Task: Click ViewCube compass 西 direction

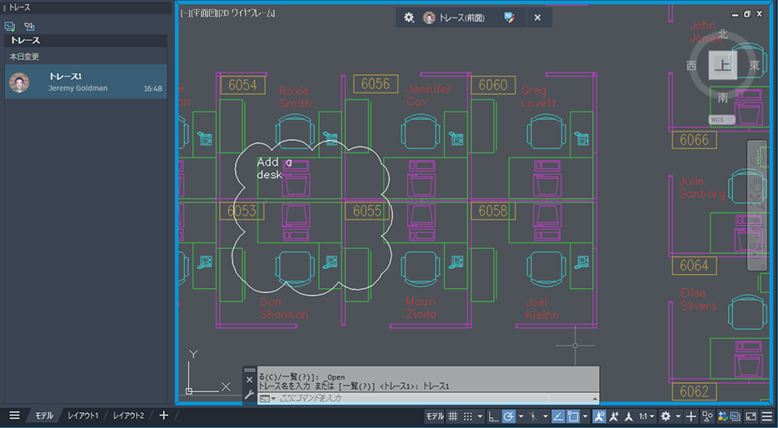Action: coord(691,66)
